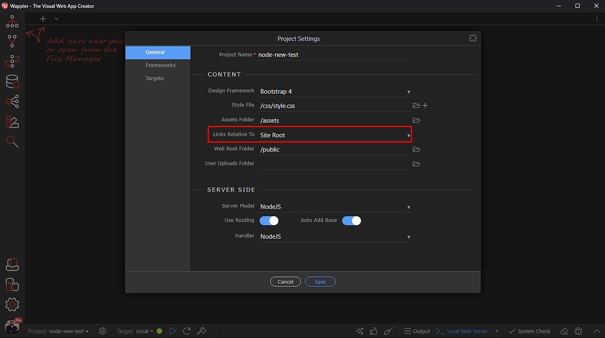This screenshot has width=605, height=338.
Task: Click the Save button
Action: (x=320, y=282)
